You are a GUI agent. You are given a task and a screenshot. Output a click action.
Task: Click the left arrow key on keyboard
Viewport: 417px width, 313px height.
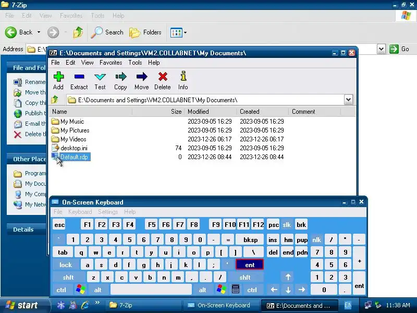(274, 290)
